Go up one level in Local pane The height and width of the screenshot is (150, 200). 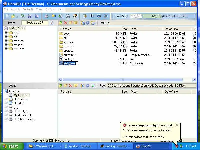click(61, 86)
